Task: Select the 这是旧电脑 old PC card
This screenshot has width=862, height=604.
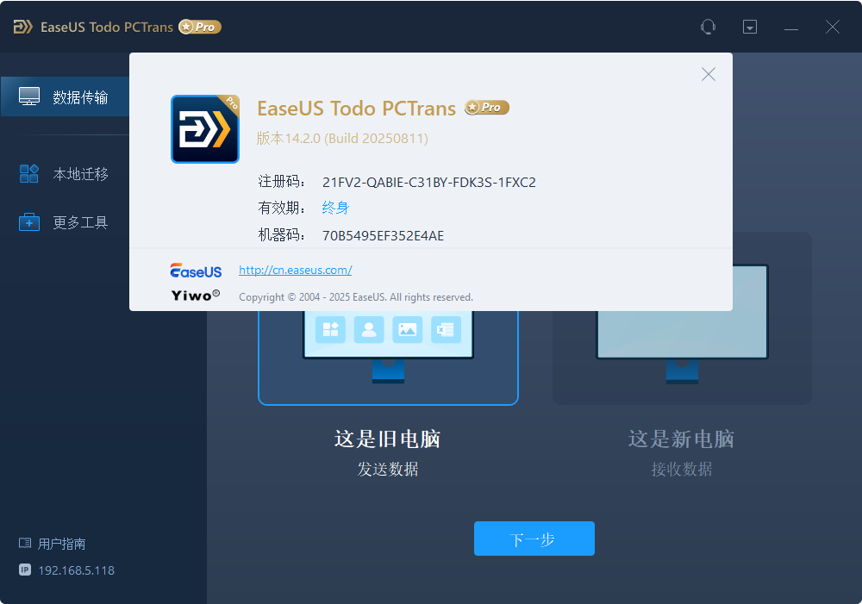Action: click(388, 358)
